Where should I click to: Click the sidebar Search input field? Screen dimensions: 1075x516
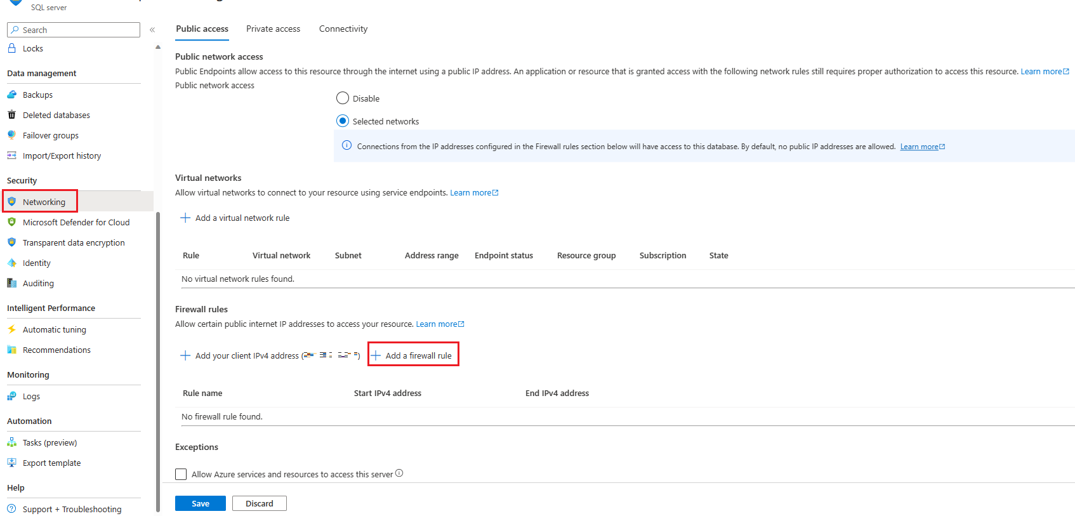click(x=74, y=30)
